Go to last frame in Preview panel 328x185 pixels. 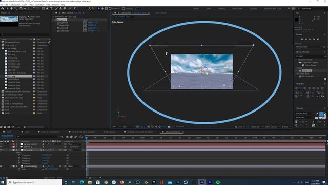[x=318, y=39]
